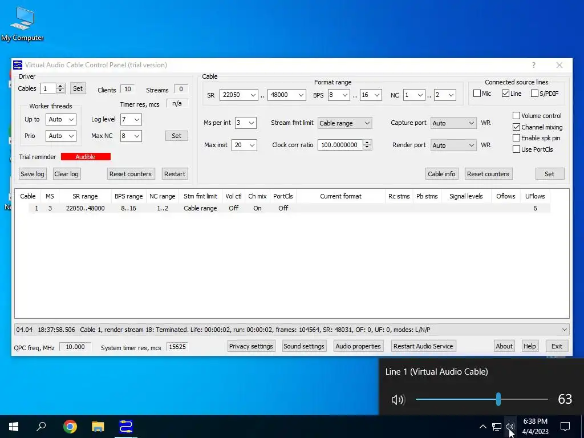
Task: Mute using volume flyout speaker icon
Action: tap(398, 400)
